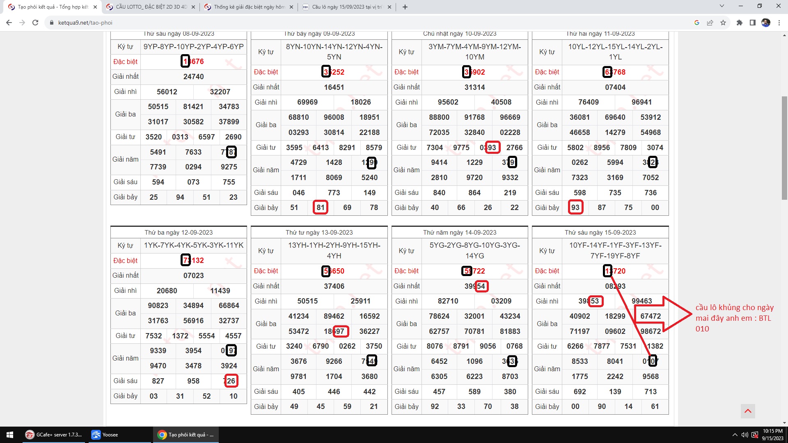788x443 pixels.
Task: Bookmark this page with star icon
Action: pos(723,23)
